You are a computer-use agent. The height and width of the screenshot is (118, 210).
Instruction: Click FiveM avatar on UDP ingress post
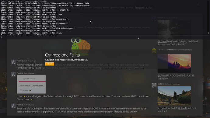pos(13,106)
